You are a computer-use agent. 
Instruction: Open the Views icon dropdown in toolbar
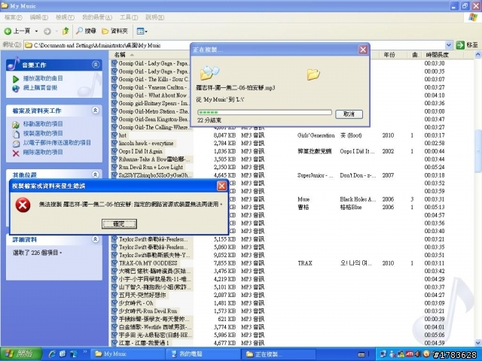tap(142, 31)
